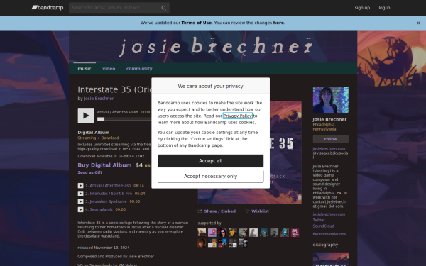
Task: Play track 2 Interludes / Spirit & Fire
Action: (80, 194)
